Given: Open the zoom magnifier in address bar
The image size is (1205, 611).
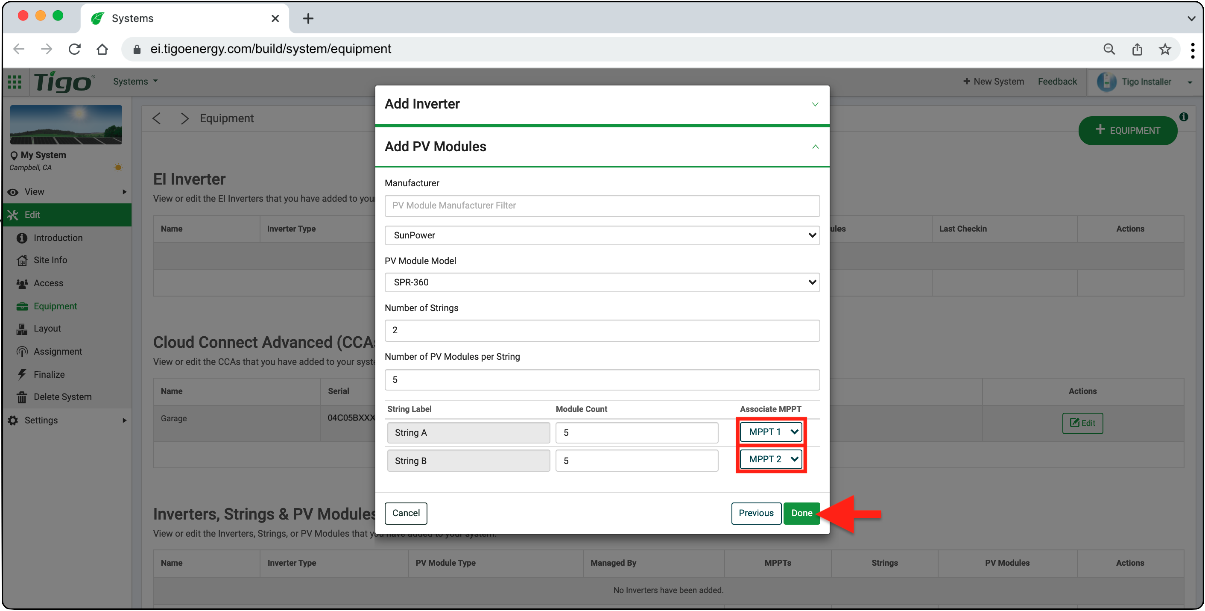Looking at the screenshot, I should 1109,49.
